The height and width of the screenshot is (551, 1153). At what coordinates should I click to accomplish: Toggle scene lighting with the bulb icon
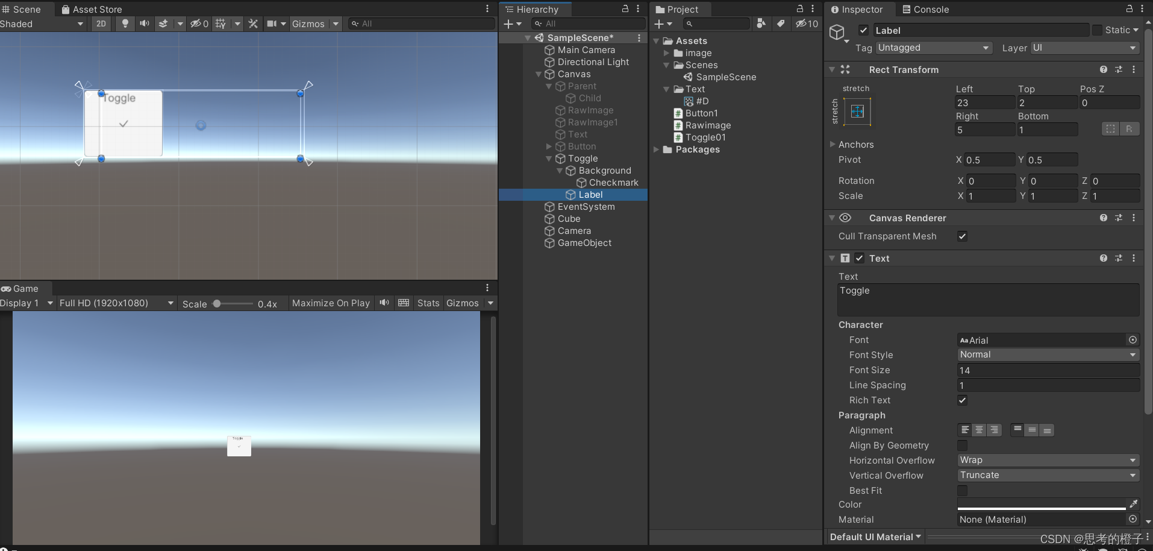[x=124, y=24]
